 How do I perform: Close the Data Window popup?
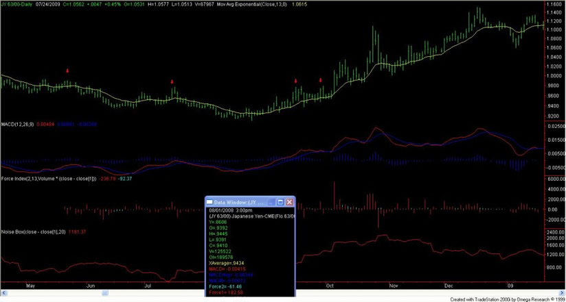[x=289, y=203]
